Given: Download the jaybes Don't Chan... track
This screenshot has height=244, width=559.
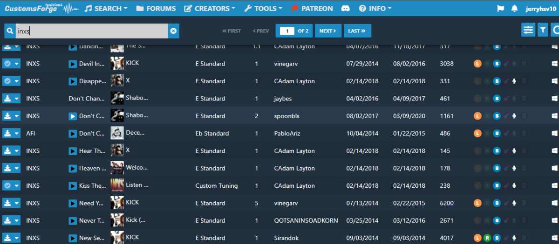Looking at the screenshot, I should (7, 99).
